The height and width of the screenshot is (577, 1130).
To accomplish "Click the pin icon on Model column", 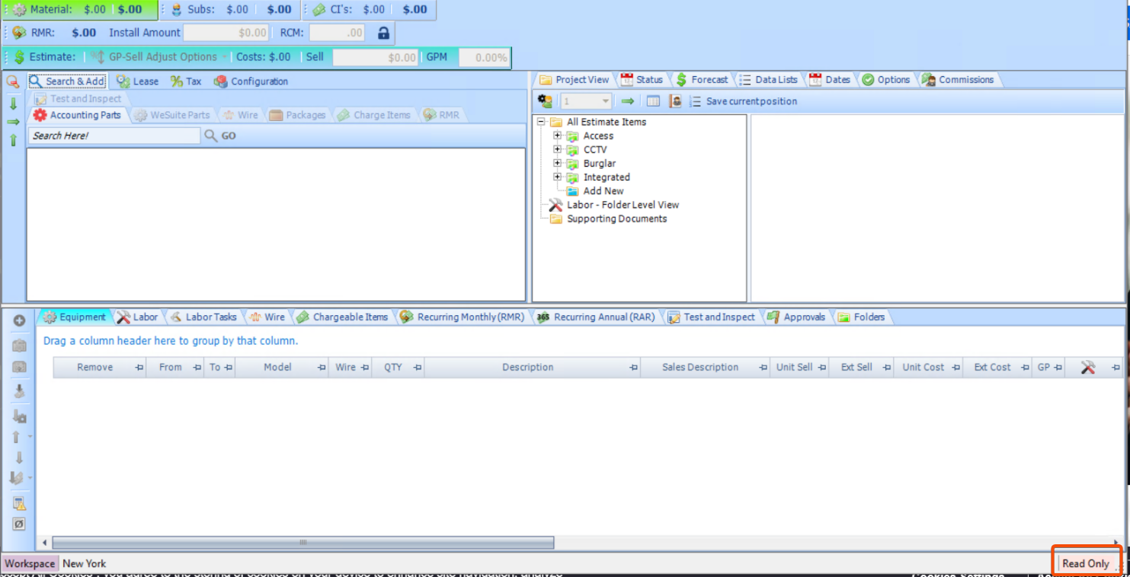I will pos(321,368).
